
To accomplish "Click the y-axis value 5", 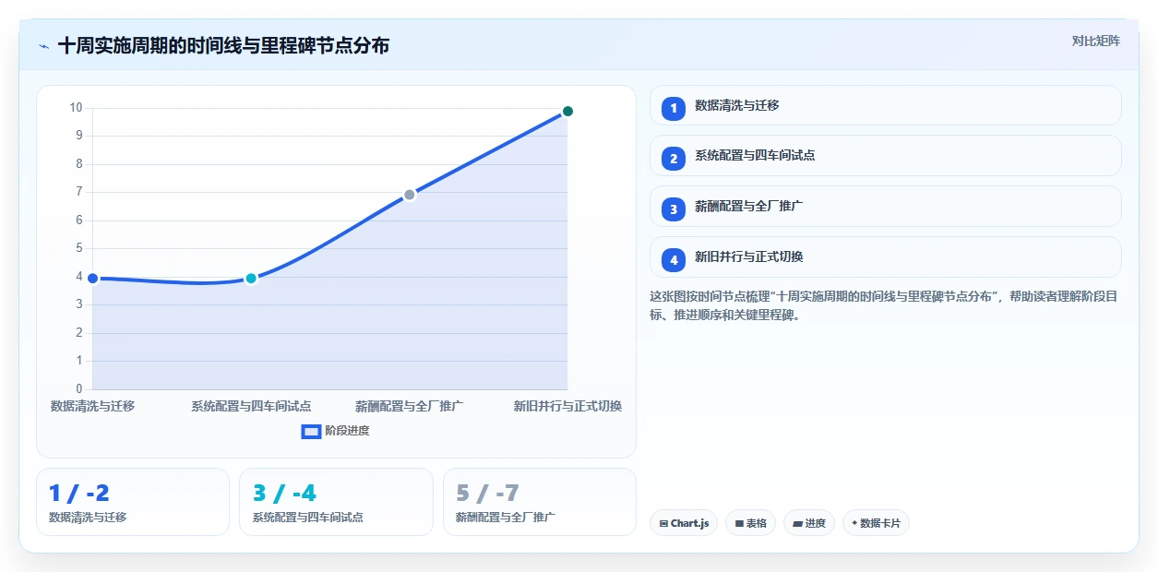I will (79, 248).
